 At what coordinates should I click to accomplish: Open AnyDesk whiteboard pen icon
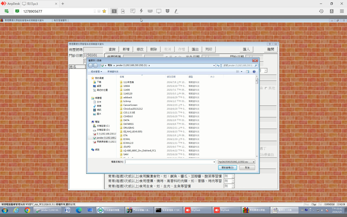click(176, 11)
